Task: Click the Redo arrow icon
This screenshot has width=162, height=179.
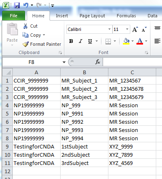Action: 39,5
